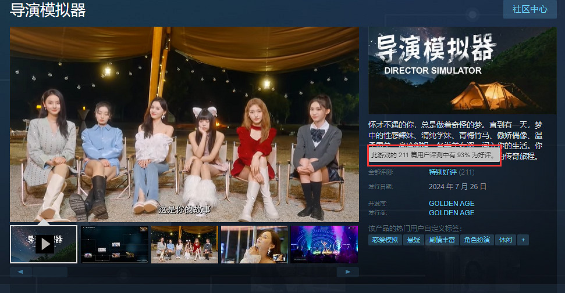
Task: Select the story flowchart screenshot thumbnail
Action: point(114,244)
